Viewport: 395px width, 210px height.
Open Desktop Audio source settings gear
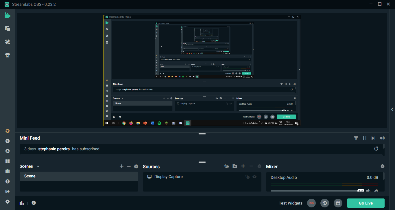376,190
